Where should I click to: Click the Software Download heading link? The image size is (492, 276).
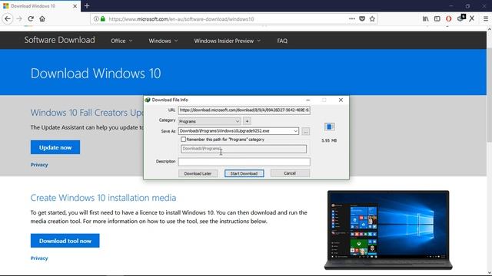coord(60,40)
